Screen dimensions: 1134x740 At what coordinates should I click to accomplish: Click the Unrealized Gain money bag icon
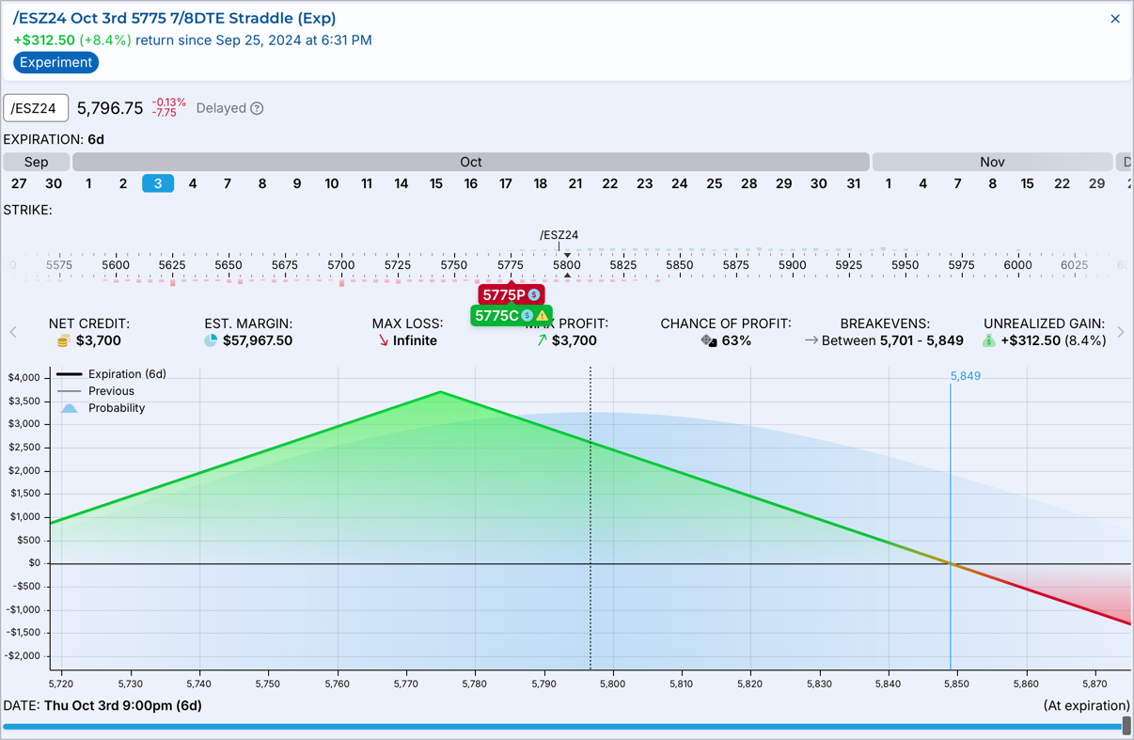pyautogui.click(x=988, y=340)
